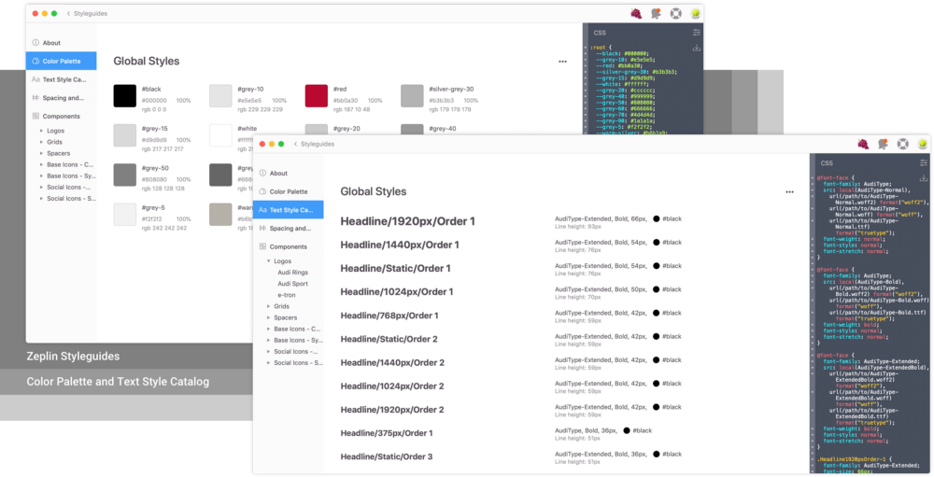
Task: Open notifications bell in front Text Style window
Action: point(883,144)
